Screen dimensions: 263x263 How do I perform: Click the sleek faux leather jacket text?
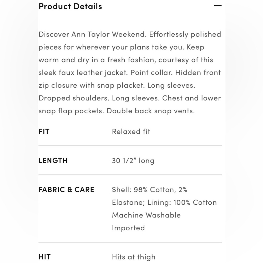click(83, 73)
